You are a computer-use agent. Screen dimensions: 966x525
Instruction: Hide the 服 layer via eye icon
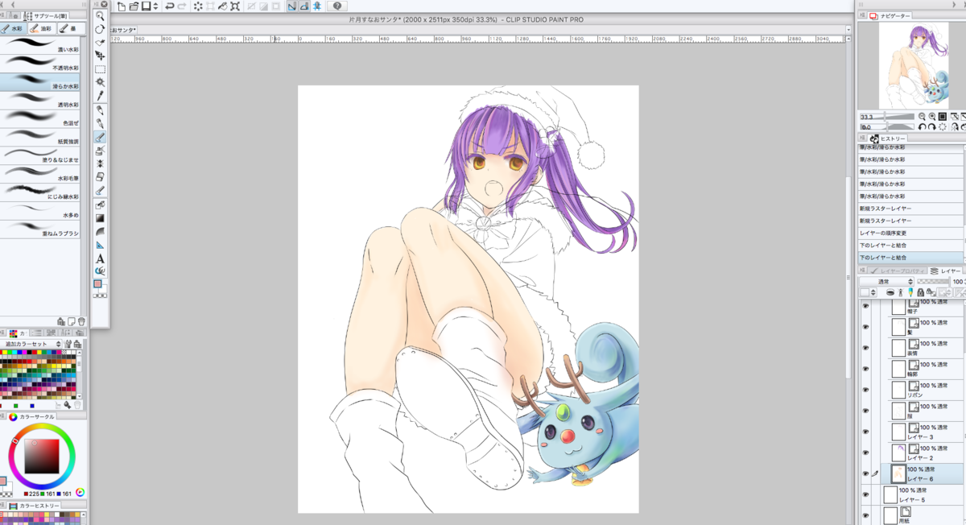866,411
